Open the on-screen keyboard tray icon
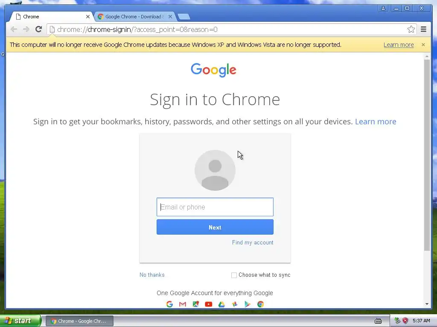Screen dimensions: 437x327 point(378,321)
